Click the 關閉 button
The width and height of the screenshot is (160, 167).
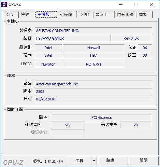(x=144, y=161)
